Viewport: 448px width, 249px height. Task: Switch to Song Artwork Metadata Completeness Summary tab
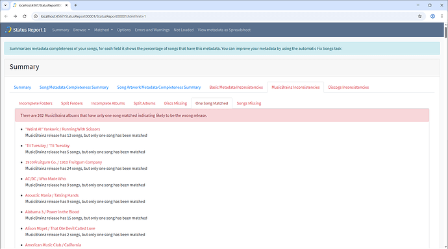159,88
